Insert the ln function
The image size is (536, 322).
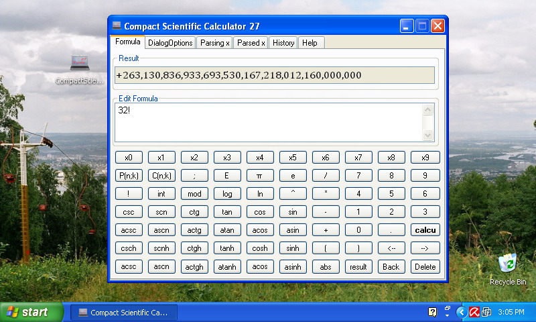[x=260, y=194]
